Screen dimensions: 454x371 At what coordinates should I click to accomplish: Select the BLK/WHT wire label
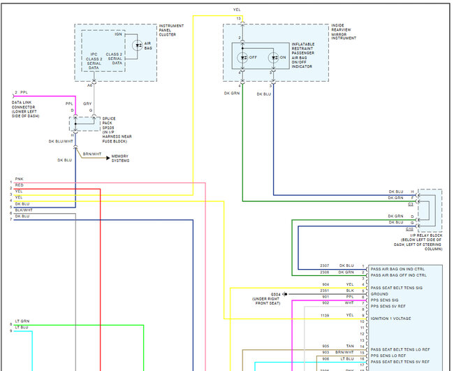coord(24,210)
